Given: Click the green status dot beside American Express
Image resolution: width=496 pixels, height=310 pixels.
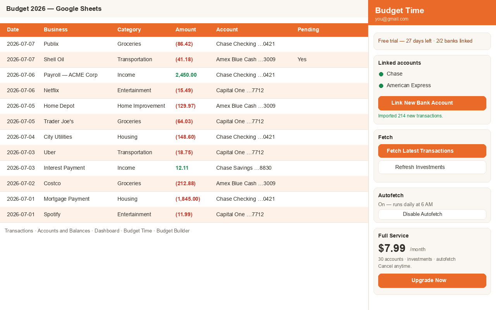Looking at the screenshot, I should pyautogui.click(x=381, y=86).
